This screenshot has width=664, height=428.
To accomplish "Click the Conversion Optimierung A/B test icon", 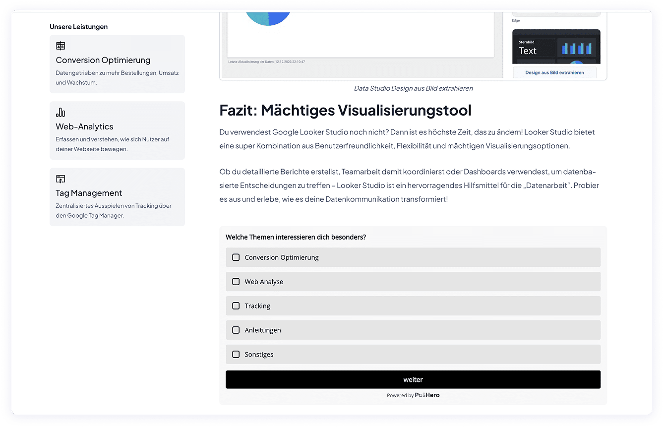I will point(60,46).
